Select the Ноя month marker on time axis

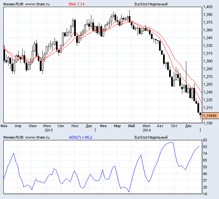(75, 126)
